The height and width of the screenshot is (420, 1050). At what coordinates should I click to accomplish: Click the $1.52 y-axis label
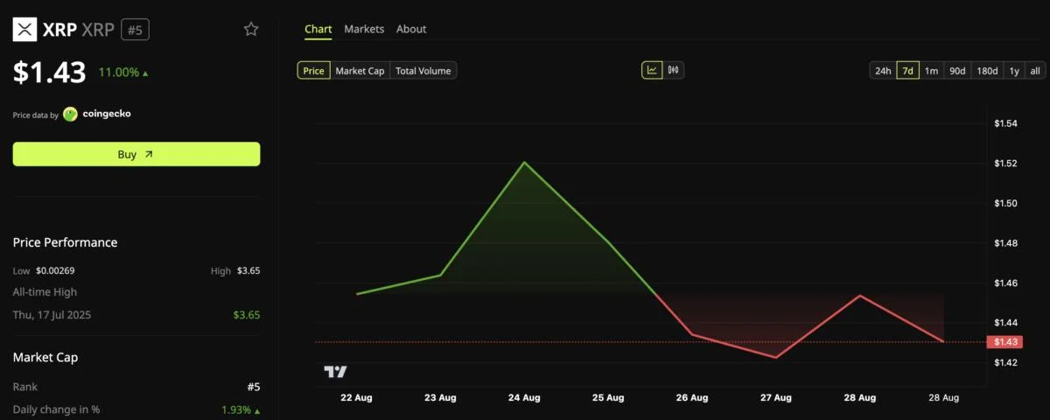coord(1005,164)
